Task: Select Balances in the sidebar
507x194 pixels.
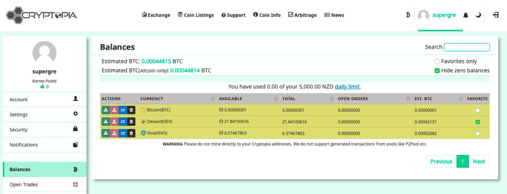Action: click(45, 169)
